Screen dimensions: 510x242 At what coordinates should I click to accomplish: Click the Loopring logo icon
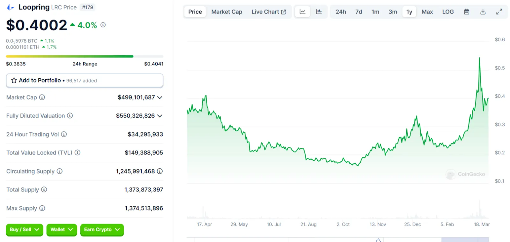(10, 7)
